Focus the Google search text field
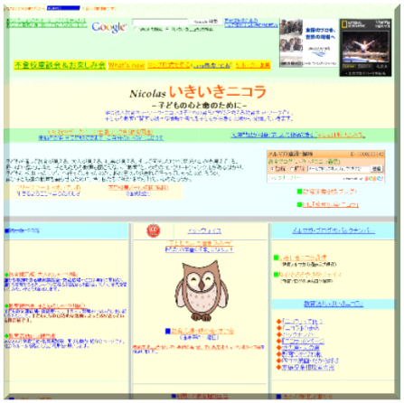404x403 pixels. click(x=160, y=22)
